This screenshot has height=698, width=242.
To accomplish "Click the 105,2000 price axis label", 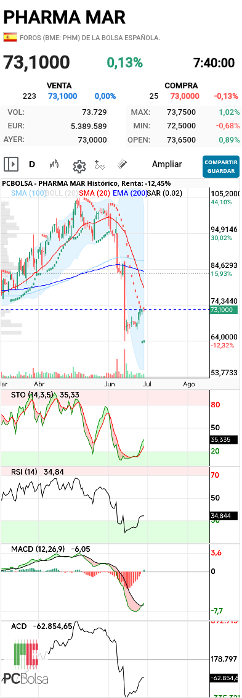I will coord(225,193).
